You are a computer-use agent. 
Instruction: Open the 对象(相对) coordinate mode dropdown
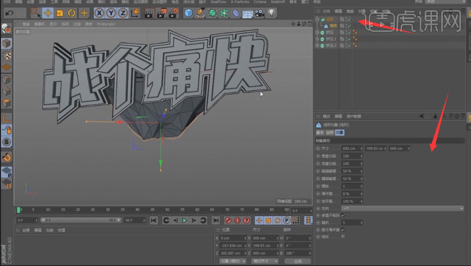[233, 261]
